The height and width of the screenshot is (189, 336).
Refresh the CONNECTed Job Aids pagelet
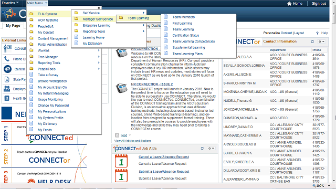[202, 148]
